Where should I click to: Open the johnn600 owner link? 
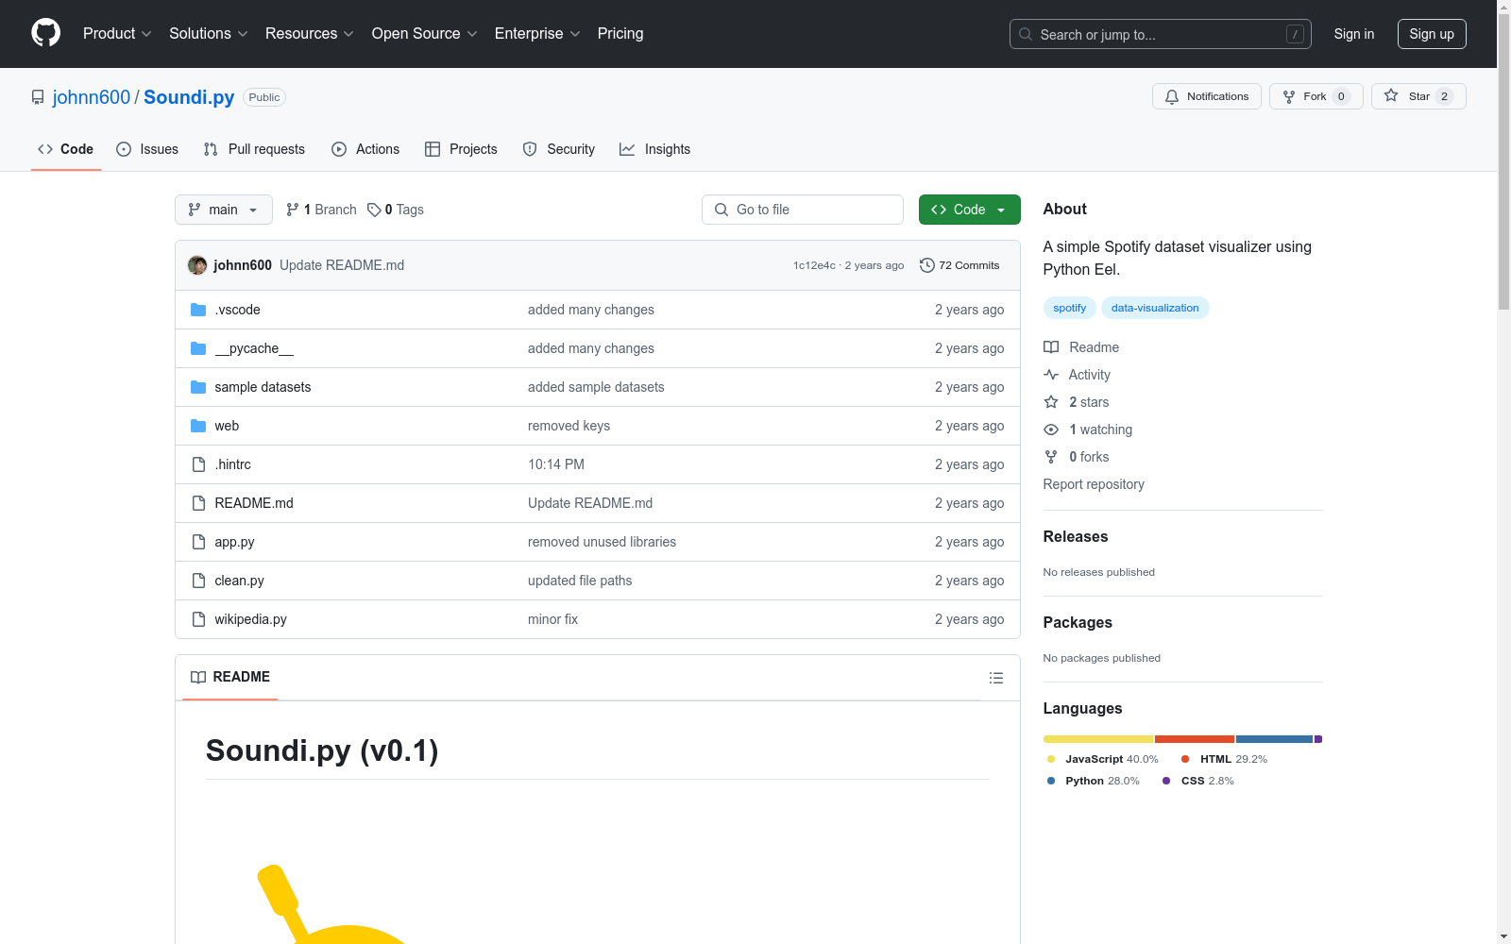(x=92, y=97)
